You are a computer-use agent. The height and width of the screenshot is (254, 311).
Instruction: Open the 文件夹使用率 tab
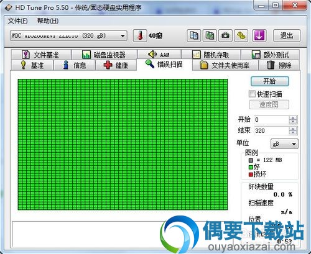pos(225,65)
